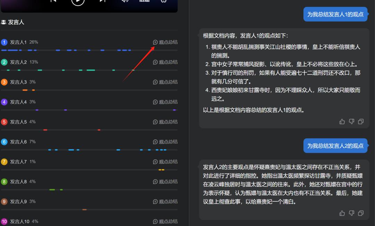Skip to the next track
The height and width of the screenshot is (226, 375).
coord(102,1)
